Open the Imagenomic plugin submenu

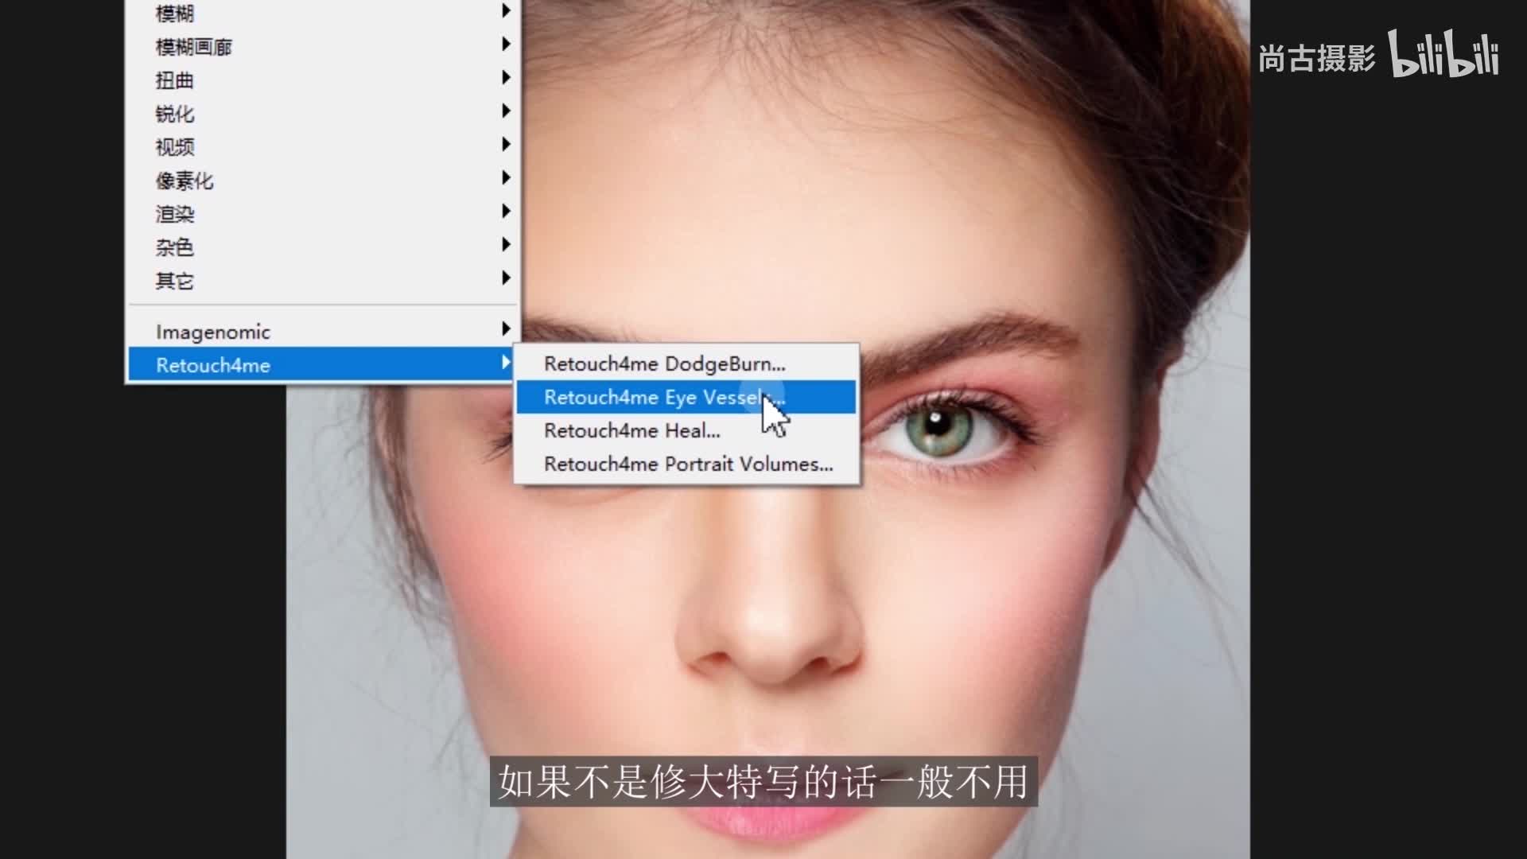click(213, 332)
